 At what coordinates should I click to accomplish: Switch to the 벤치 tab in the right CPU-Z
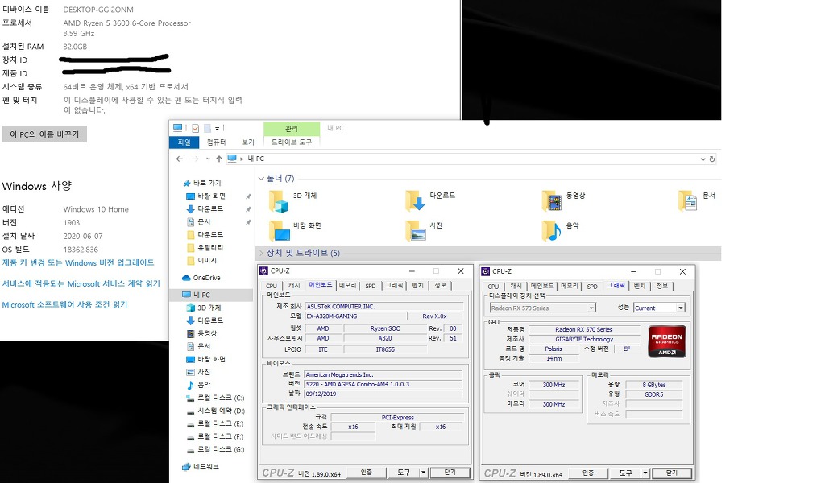click(639, 286)
